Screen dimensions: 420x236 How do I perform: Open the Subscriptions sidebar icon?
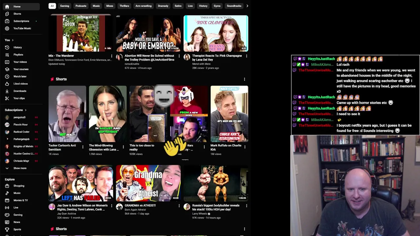pos(7,21)
